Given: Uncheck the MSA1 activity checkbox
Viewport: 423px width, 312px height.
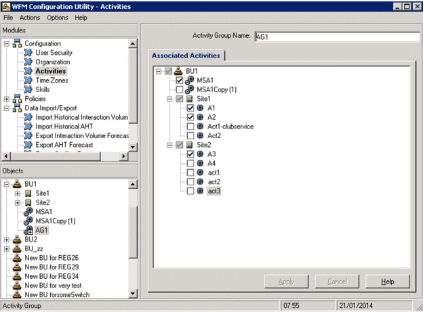Looking at the screenshot, I should coord(180,80).
